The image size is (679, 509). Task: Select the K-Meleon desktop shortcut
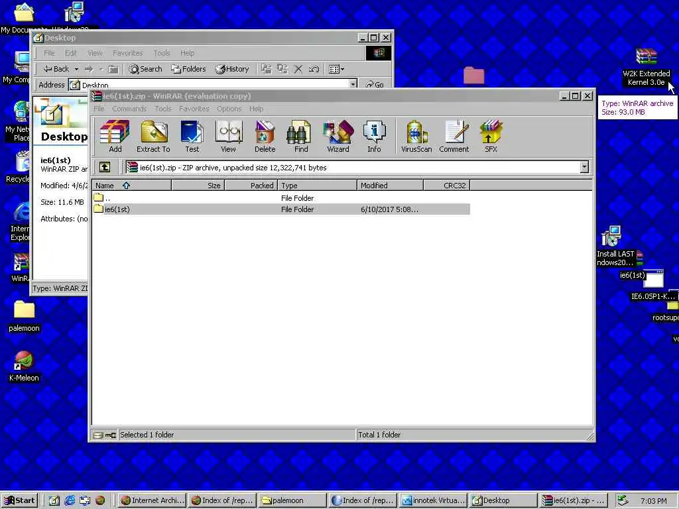(x=24, y=366)
